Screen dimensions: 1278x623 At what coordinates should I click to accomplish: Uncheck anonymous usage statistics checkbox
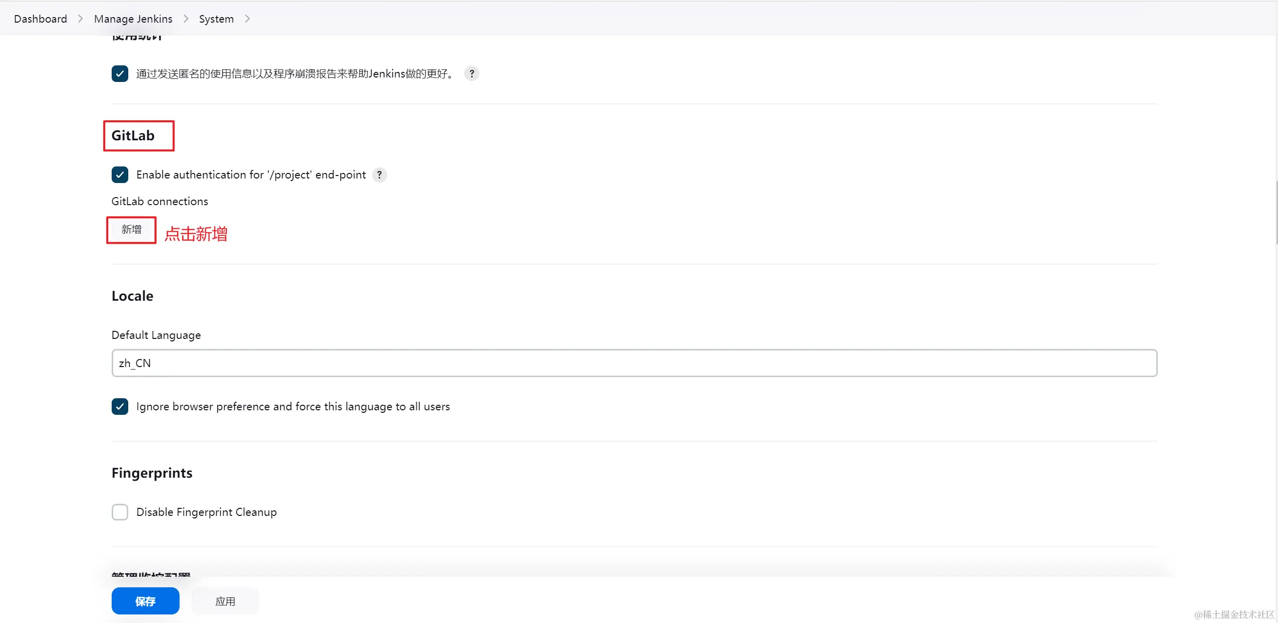(120, 74)
